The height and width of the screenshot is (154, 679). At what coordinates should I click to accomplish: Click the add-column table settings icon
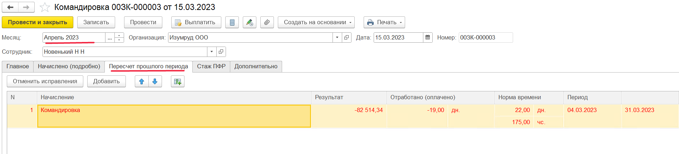[178, 81]
